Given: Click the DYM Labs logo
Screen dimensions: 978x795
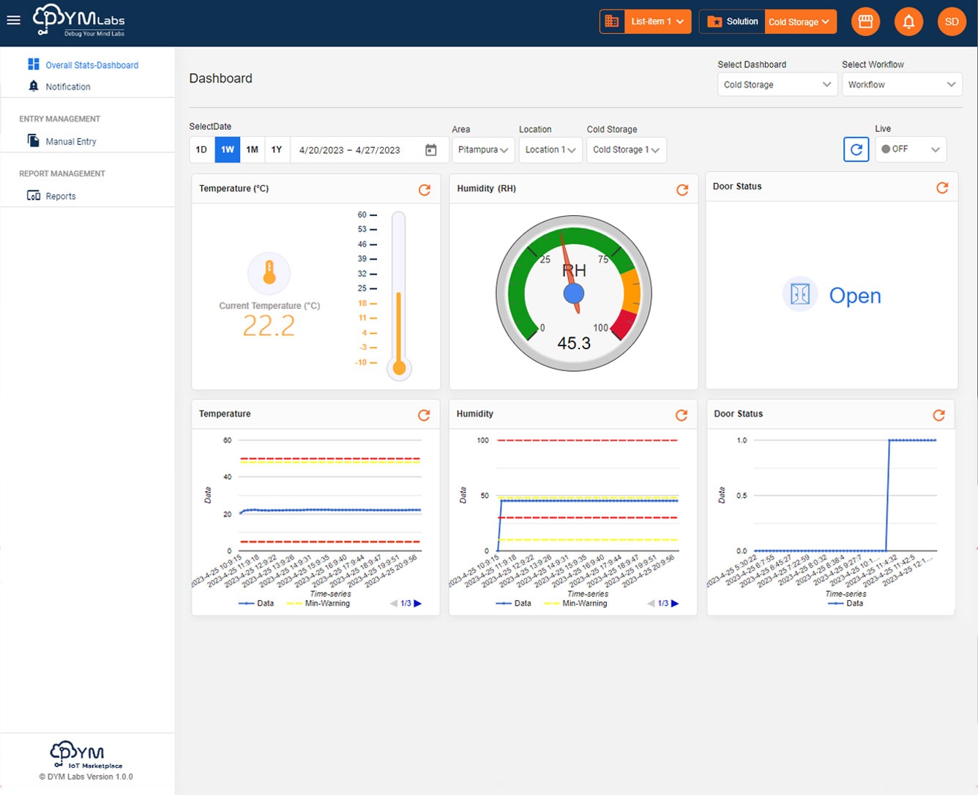Looking at the screenshot, I should pos(79,20).
